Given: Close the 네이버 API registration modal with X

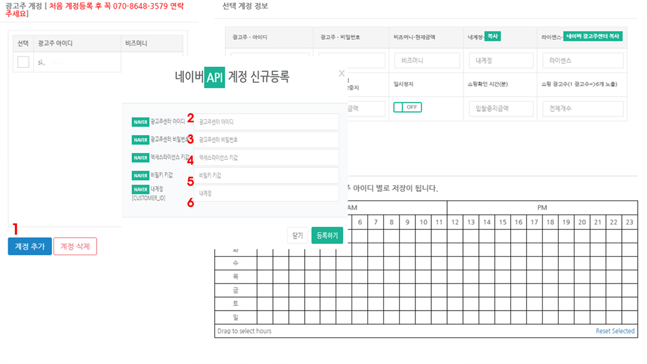Looking at the screenshot, I should [342, 73].
